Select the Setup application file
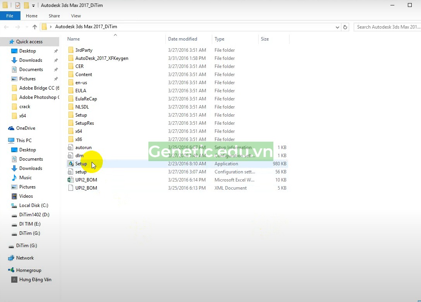 [81, 164]
